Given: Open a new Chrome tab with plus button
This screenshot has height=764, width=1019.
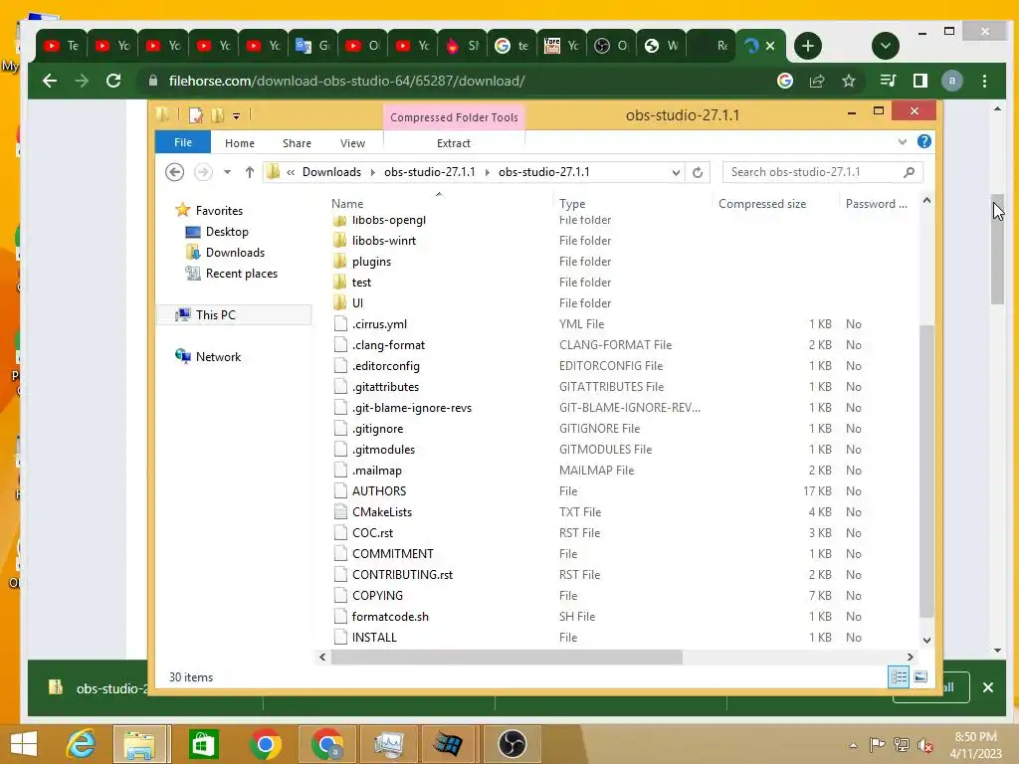Looking at the screenshot, I should 808,46.
